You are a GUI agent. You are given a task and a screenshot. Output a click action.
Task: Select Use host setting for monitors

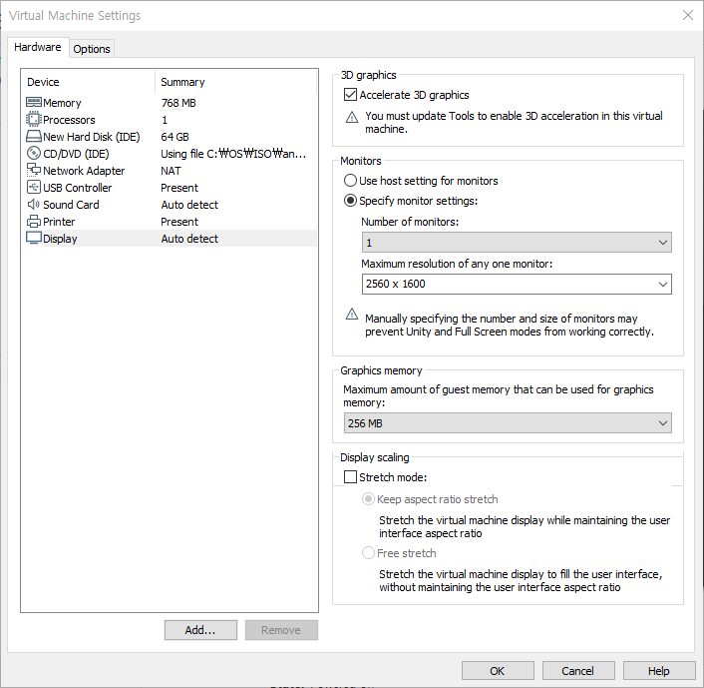click(x=350, y=181)
